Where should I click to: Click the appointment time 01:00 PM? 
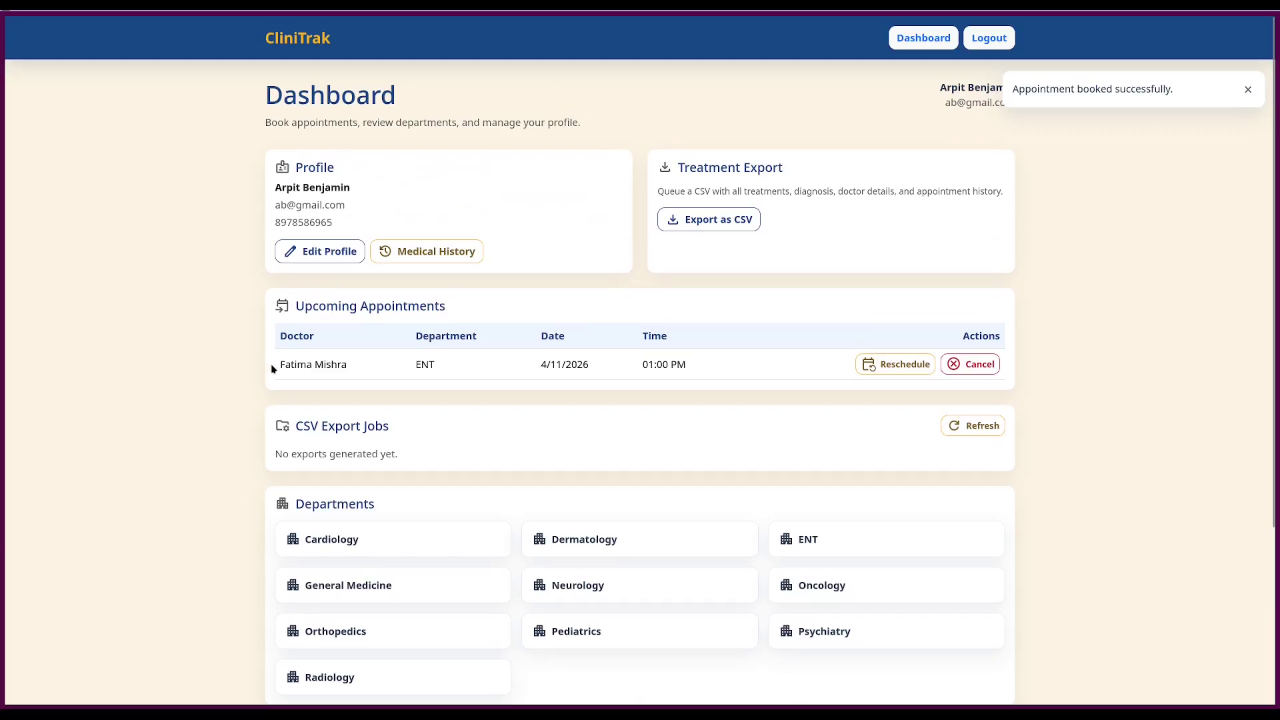pos(664,365)
